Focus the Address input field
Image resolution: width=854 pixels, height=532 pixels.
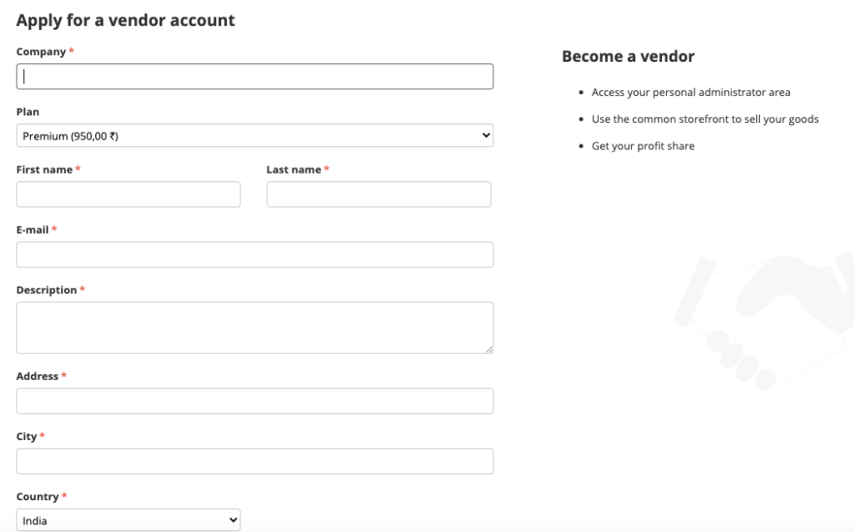(255, 401)
